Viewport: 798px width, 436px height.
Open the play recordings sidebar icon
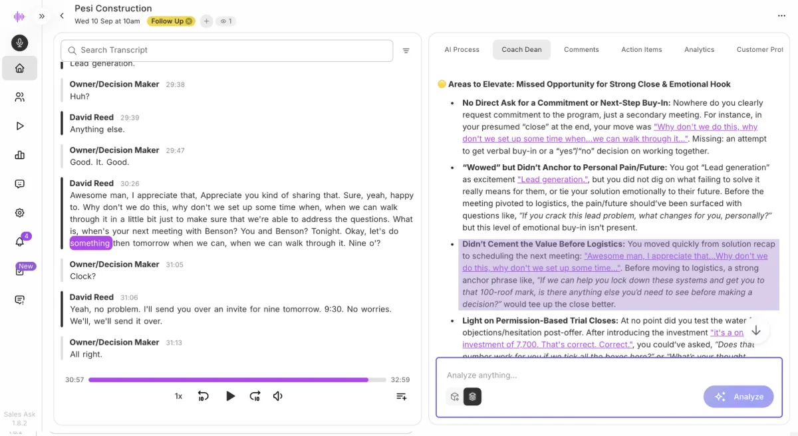(x=19, y=126)
